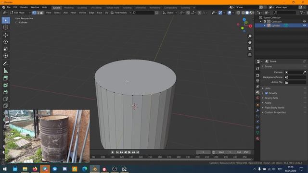Choose the Inset Faces tool
Image resolution: width=308 pixels, height=173 pixels.
pos(5,85)
